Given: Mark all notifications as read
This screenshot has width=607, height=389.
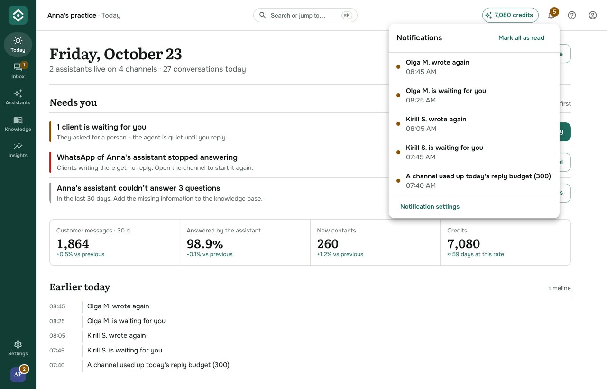Looking at the screenshot, I should [x=521, y=38].
